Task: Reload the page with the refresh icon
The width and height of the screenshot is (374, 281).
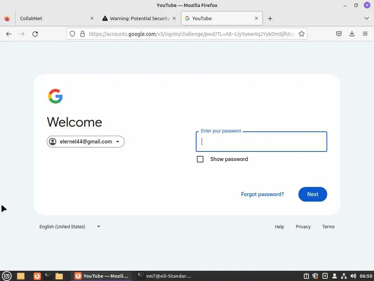Action: [35, 34]
